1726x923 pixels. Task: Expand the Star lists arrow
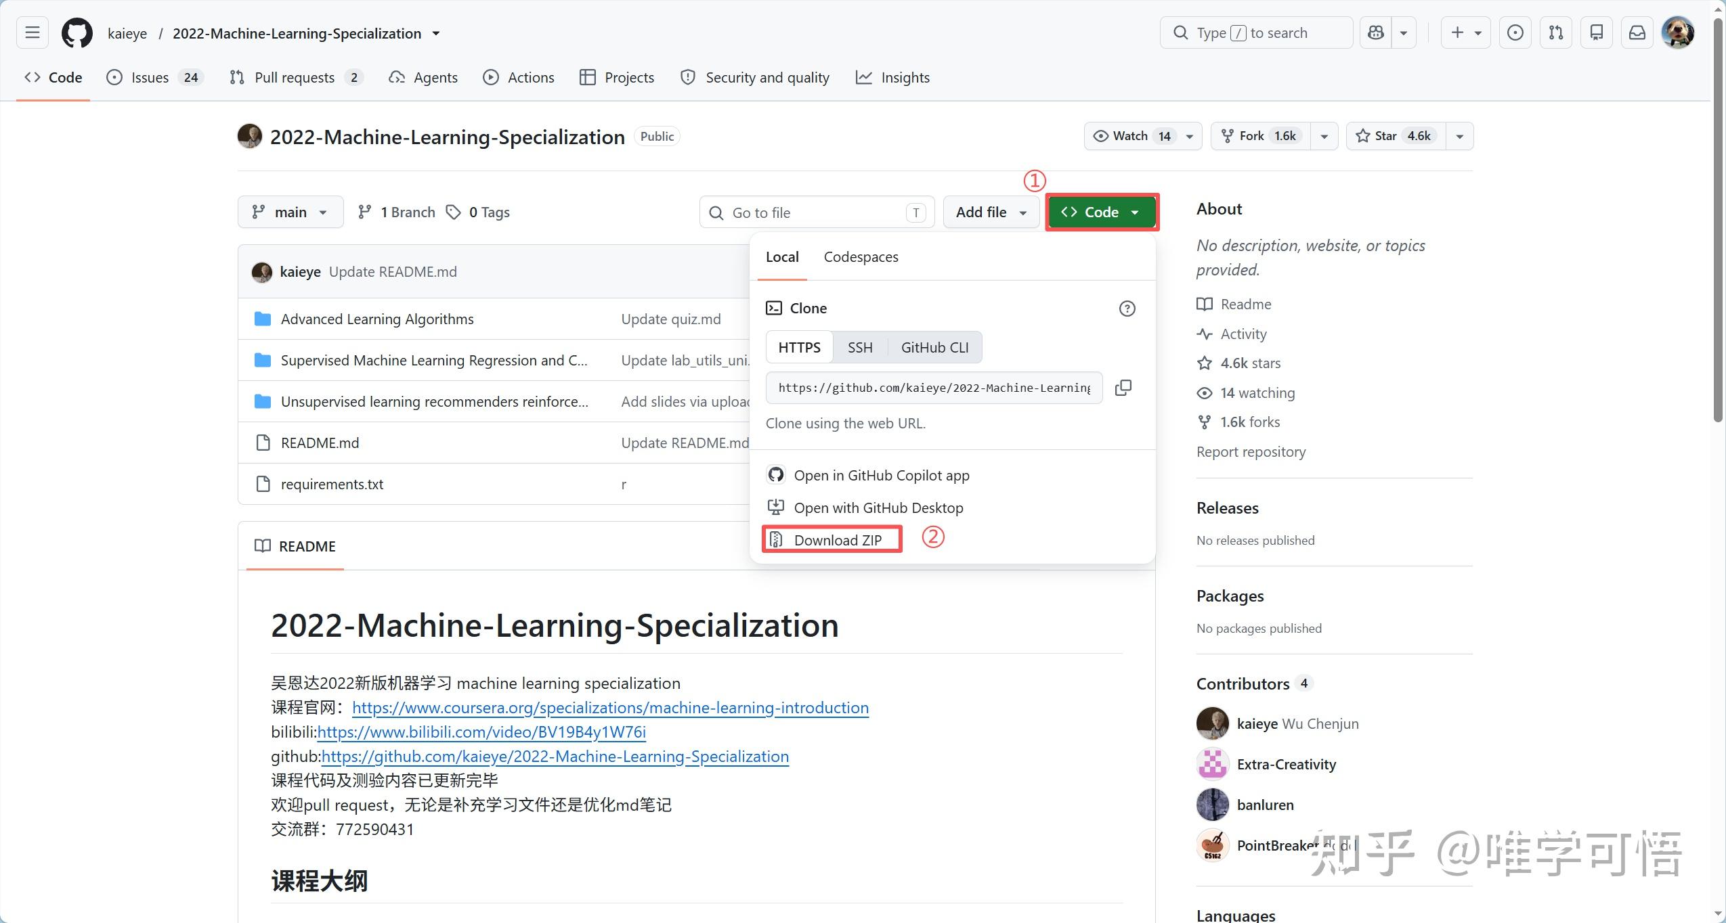coord(1459,136)
